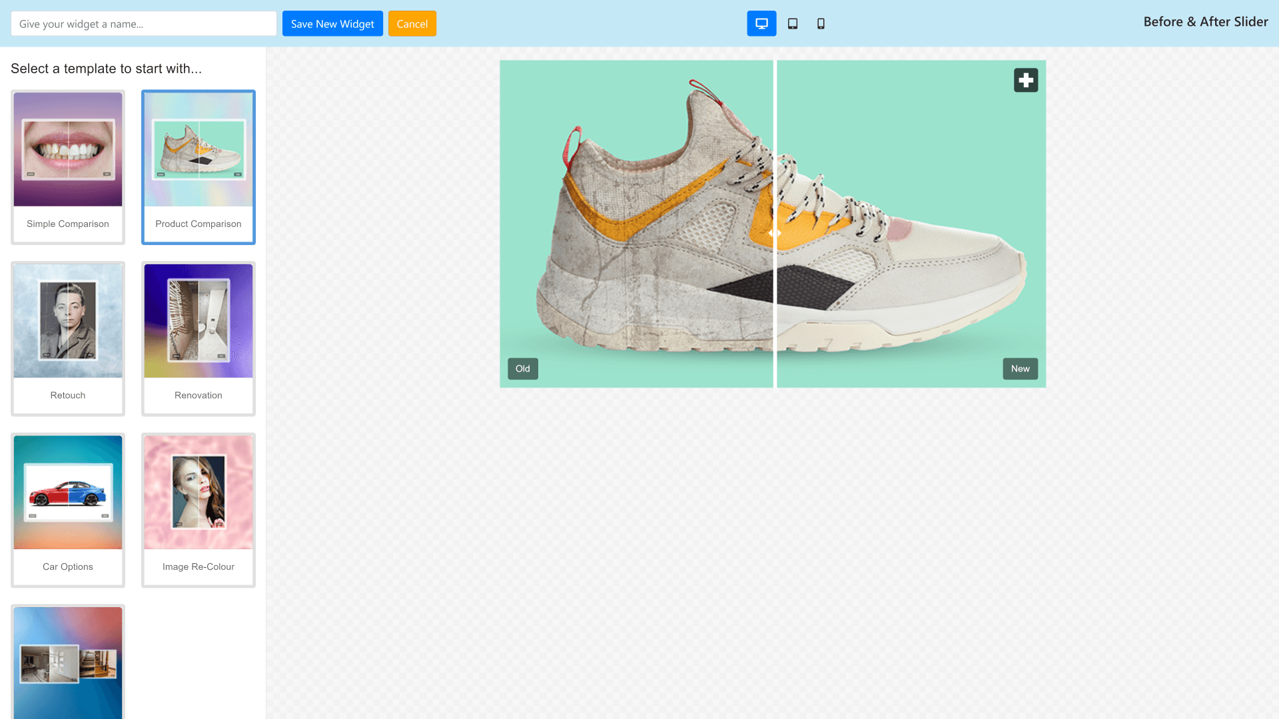Click the Old label on preview
1279x719 pixels.
(x=523, y=369)
